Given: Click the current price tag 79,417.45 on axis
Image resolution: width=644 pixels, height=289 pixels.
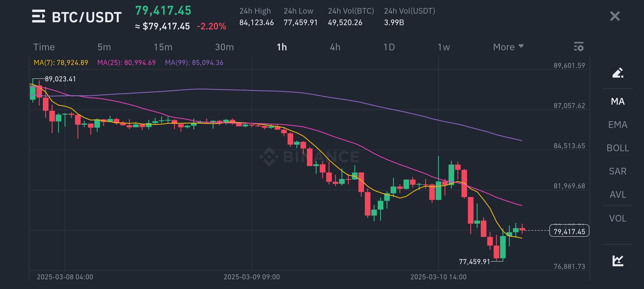Looking at the screenshot, I should (569, 231).
